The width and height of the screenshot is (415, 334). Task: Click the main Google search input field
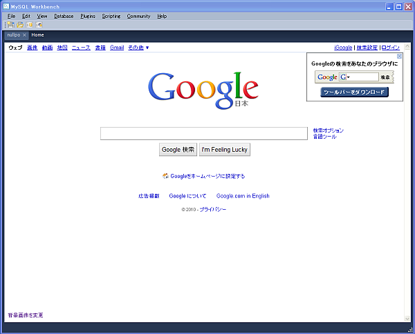tap(204, 134)
